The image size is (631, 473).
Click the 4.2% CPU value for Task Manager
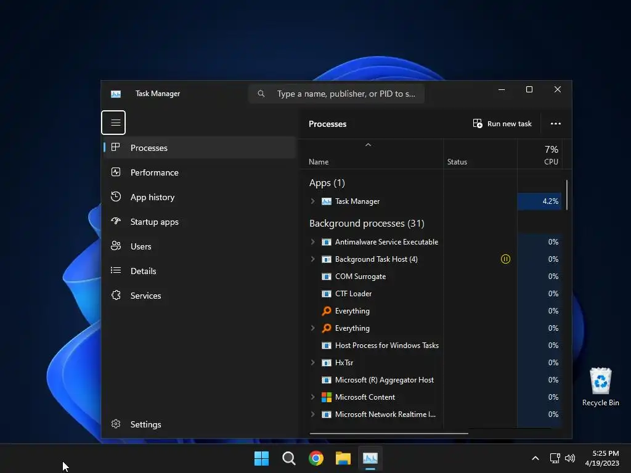coord(540,201)
